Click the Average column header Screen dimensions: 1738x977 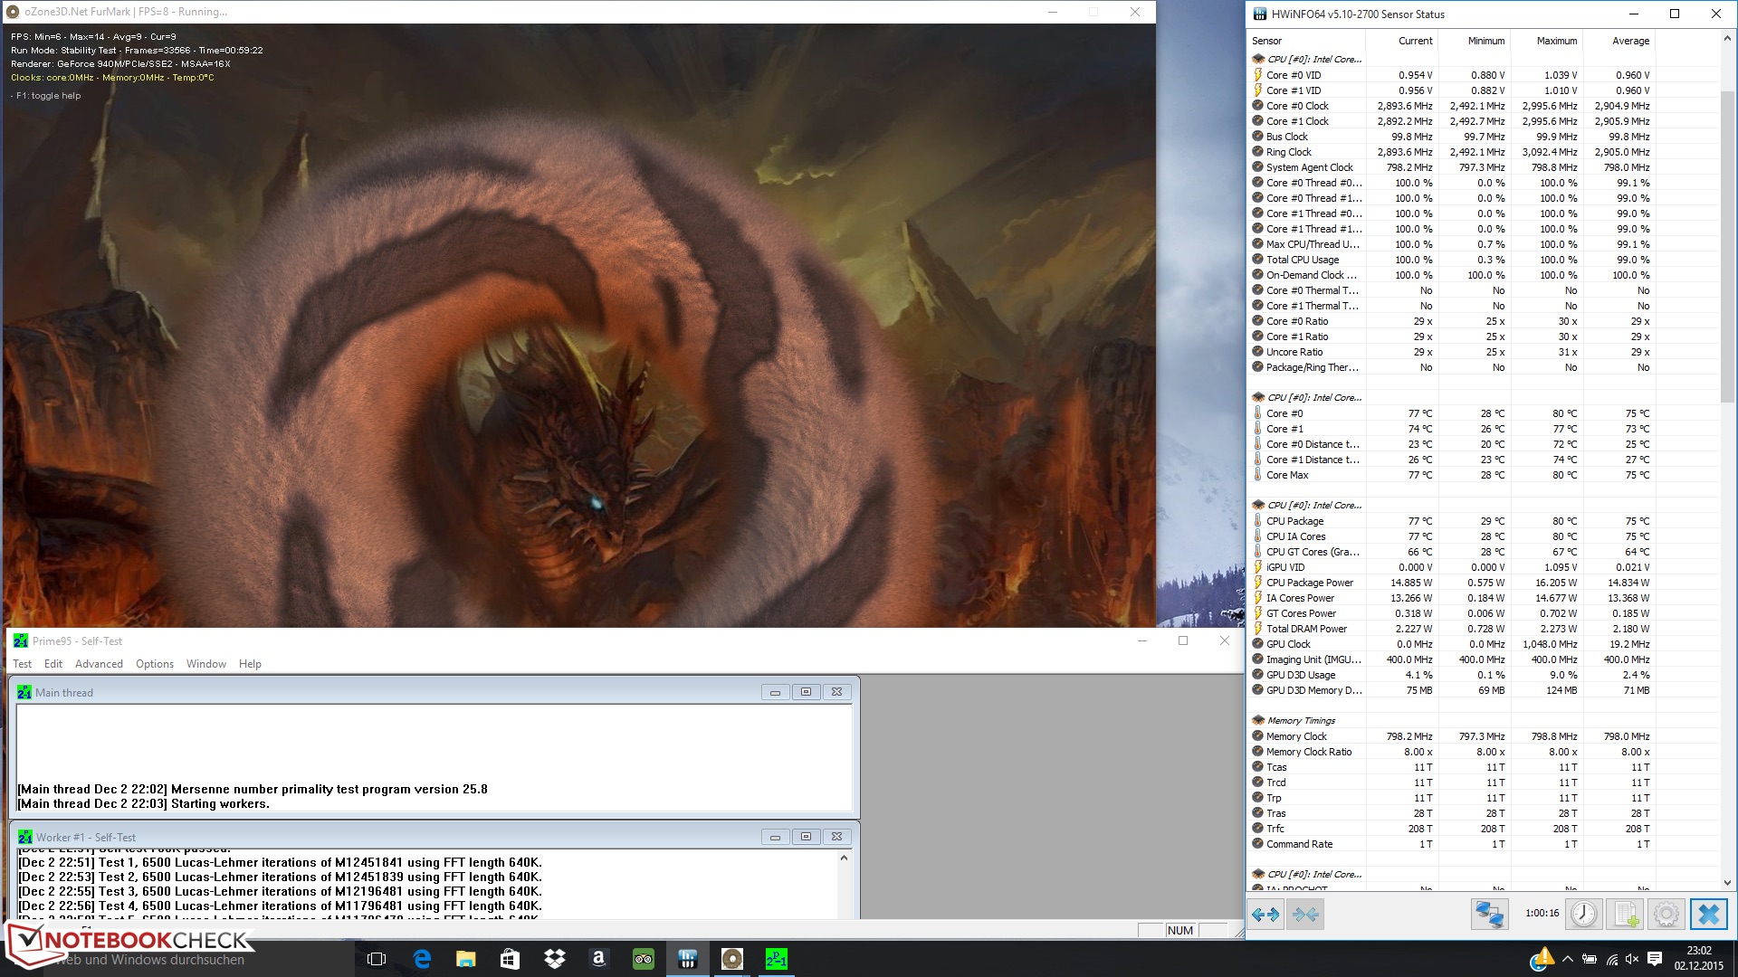pyautogui.click(x=1619, y=41)
